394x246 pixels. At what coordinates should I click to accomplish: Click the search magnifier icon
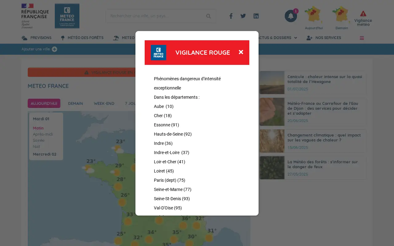click(208, 16)
